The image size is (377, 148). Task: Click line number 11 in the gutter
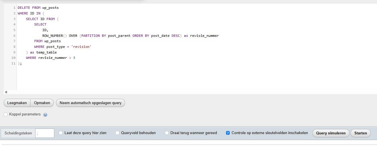(x=13, y=63)
